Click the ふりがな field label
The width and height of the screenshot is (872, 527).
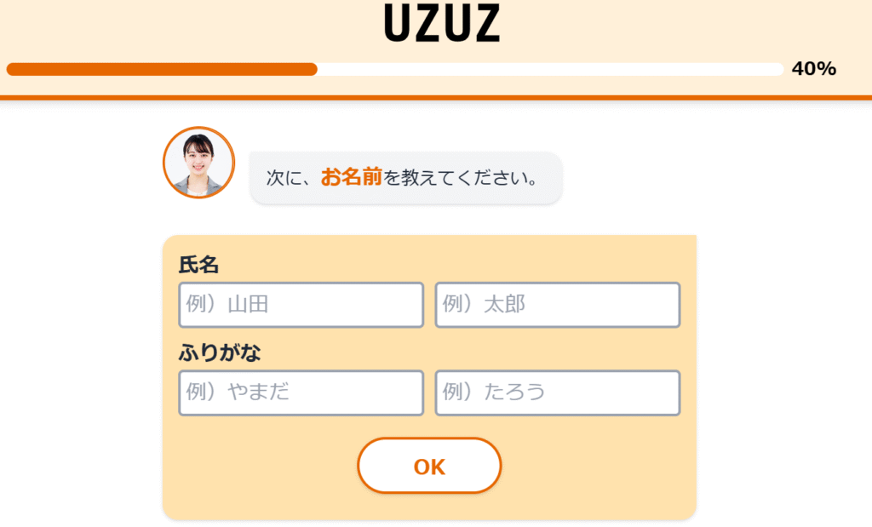point(220,352)
